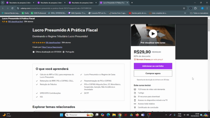This screenshot has height=118, width=210.
Task: Click the Explorar temas relacionados heading
Action: click(x=54, y=107)
